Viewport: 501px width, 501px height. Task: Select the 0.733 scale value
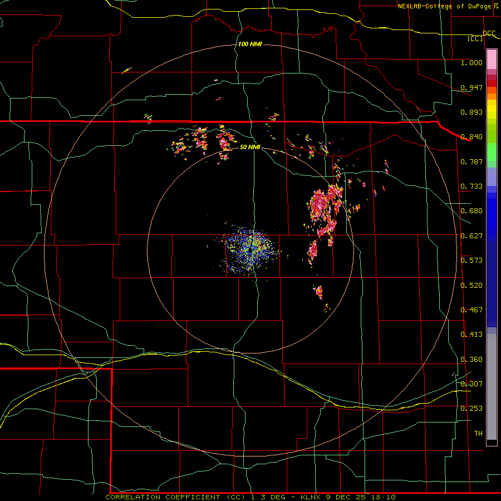tap(471, 186)
